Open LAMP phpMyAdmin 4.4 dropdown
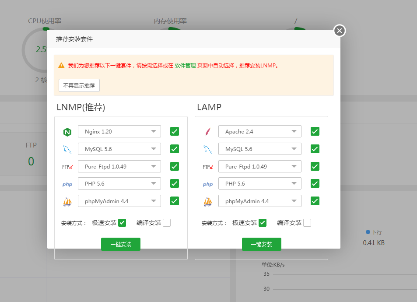The image size is (417, 302). (x=260, y=201)
